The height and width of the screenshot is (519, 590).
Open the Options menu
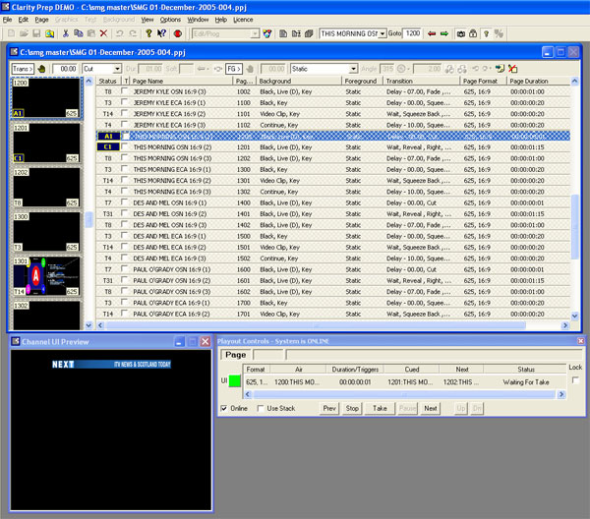tap(170, 20)
